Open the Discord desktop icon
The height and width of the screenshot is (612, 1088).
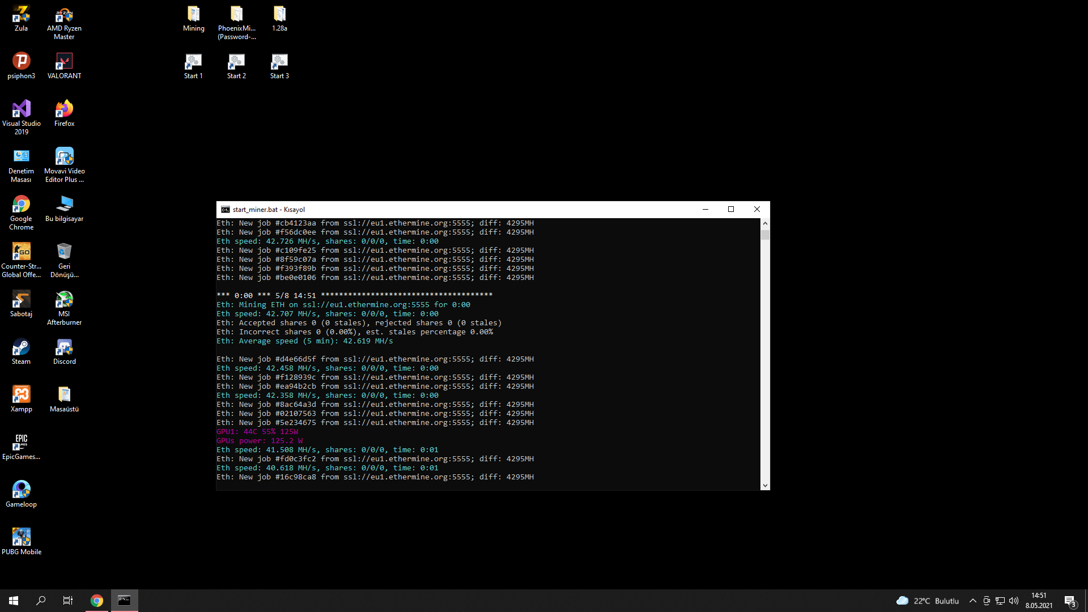(64, 347)
